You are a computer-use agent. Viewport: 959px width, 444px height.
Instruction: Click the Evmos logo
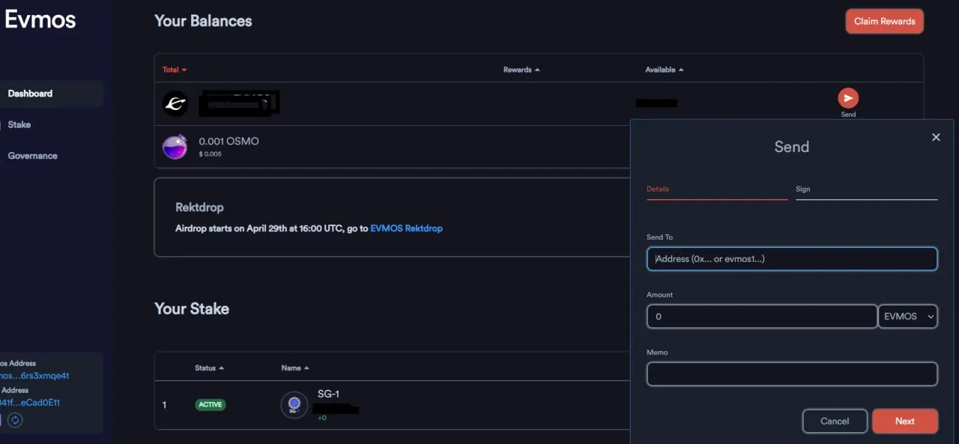pos(40,19)
